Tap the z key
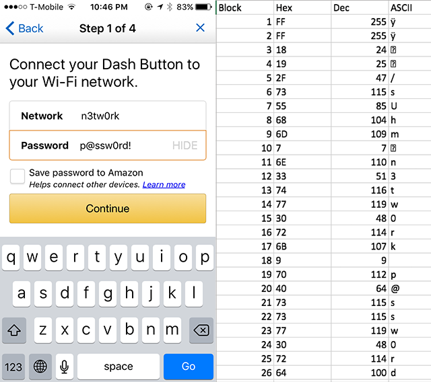The height and width of the screenshot is (382, 431). 43,330
